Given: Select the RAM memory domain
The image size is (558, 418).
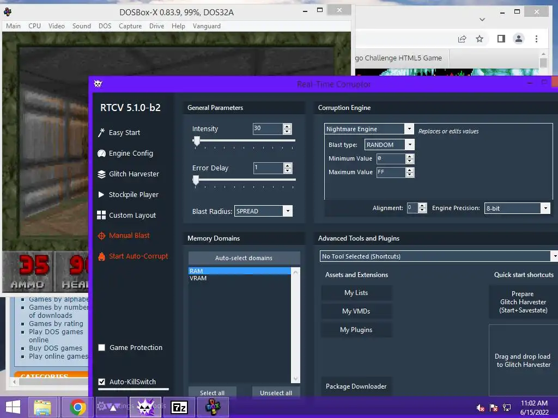Looking at the screenshot, I should pos(240,271).
